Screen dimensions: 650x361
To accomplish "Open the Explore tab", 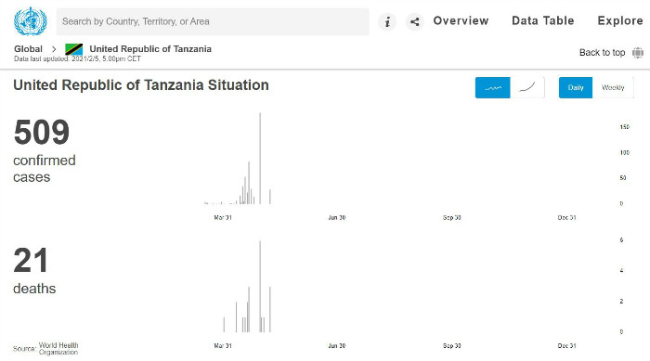I will (x=620, y=20).
